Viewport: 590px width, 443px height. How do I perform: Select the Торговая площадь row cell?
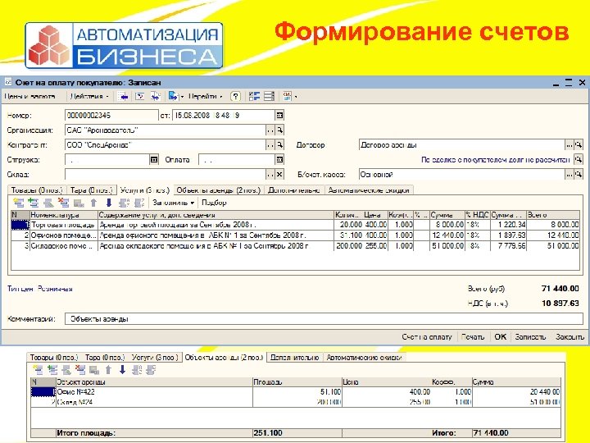[63, 225]
